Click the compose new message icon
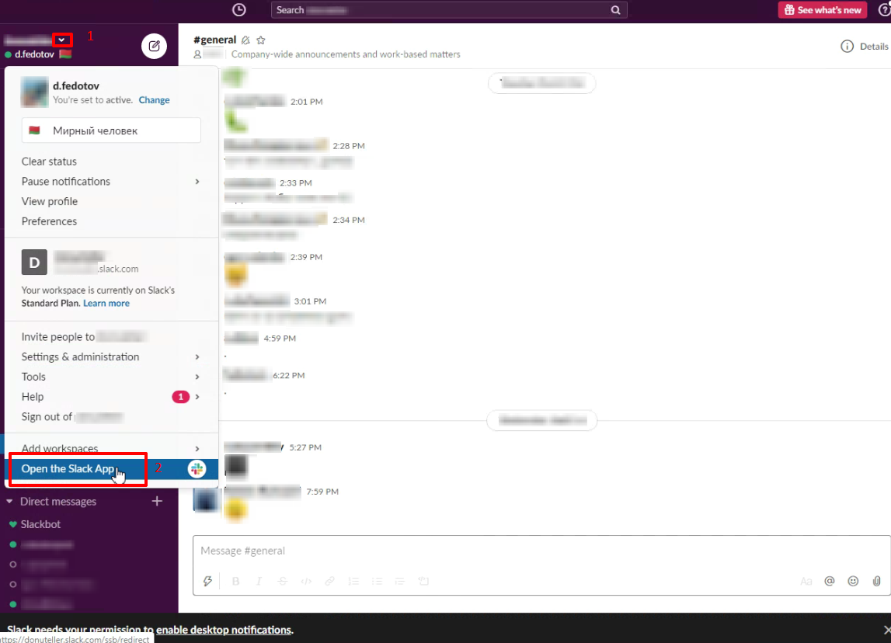This screenshot has width=891, height=643. pos(154,46)
